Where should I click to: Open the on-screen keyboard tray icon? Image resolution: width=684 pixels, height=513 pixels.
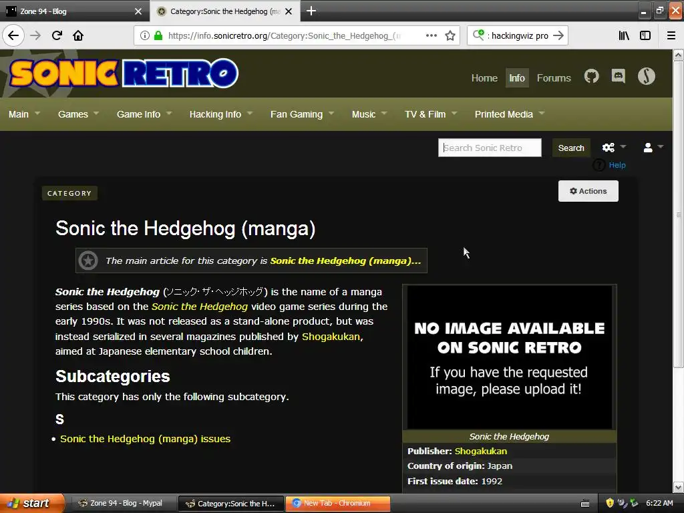click(x=585, y=504)
